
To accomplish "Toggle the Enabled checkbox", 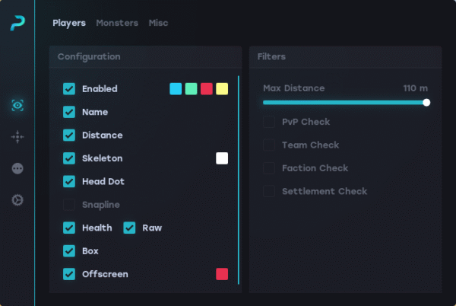I will (x=69, y=89).
